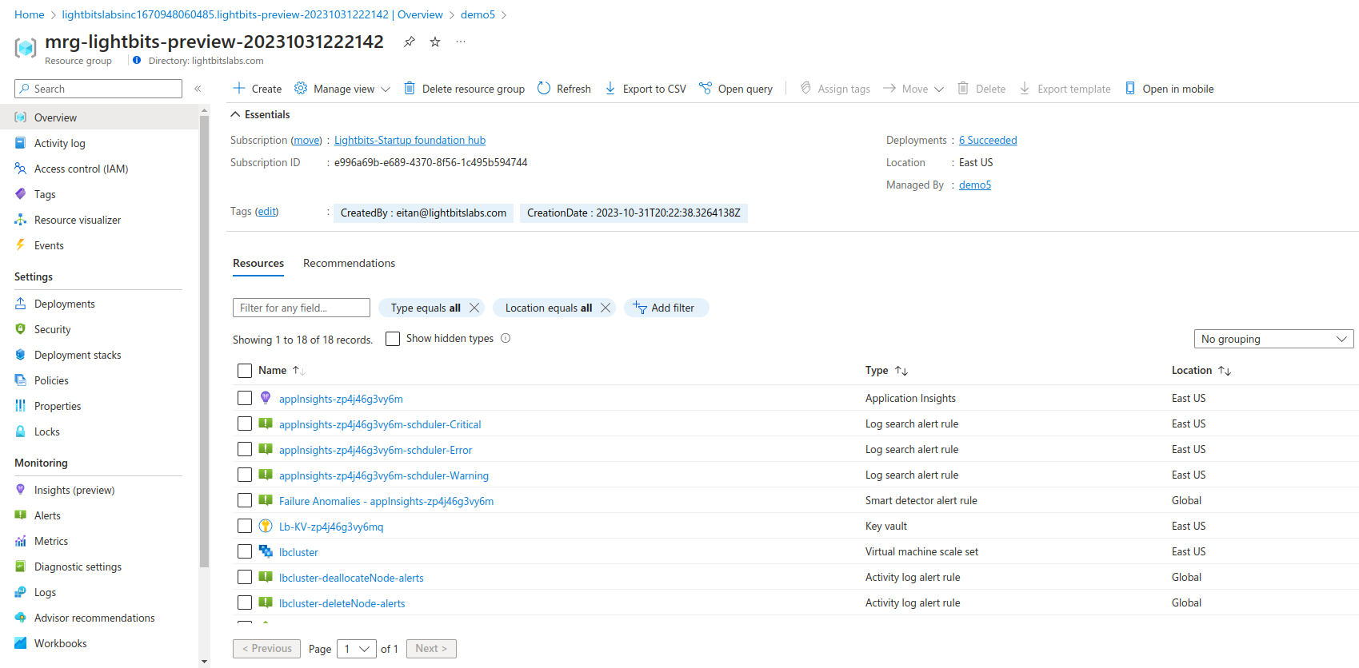
Task: Remove the Type equals all filter
Action: pyautogui.click(x=474, y=308)
